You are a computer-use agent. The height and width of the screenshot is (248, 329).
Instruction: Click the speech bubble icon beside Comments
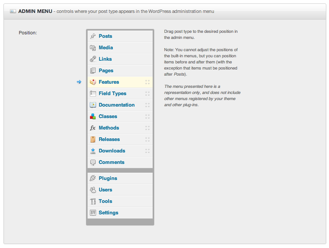(93, 162)
